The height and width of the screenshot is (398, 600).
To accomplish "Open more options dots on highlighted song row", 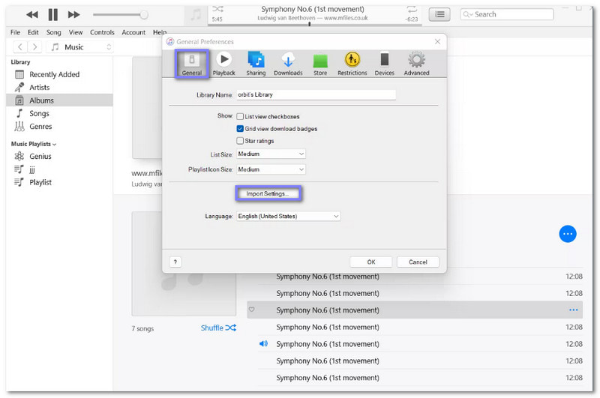I will point(573,310).
